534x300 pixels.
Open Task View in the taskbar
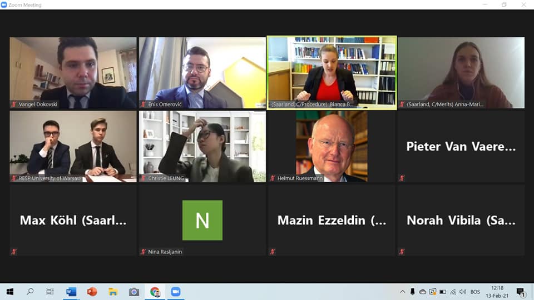[x=50, y=292]
